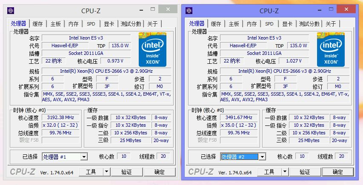
Task: Click the empty 额定 FSB field in left window
Action: tap(60, 140)
